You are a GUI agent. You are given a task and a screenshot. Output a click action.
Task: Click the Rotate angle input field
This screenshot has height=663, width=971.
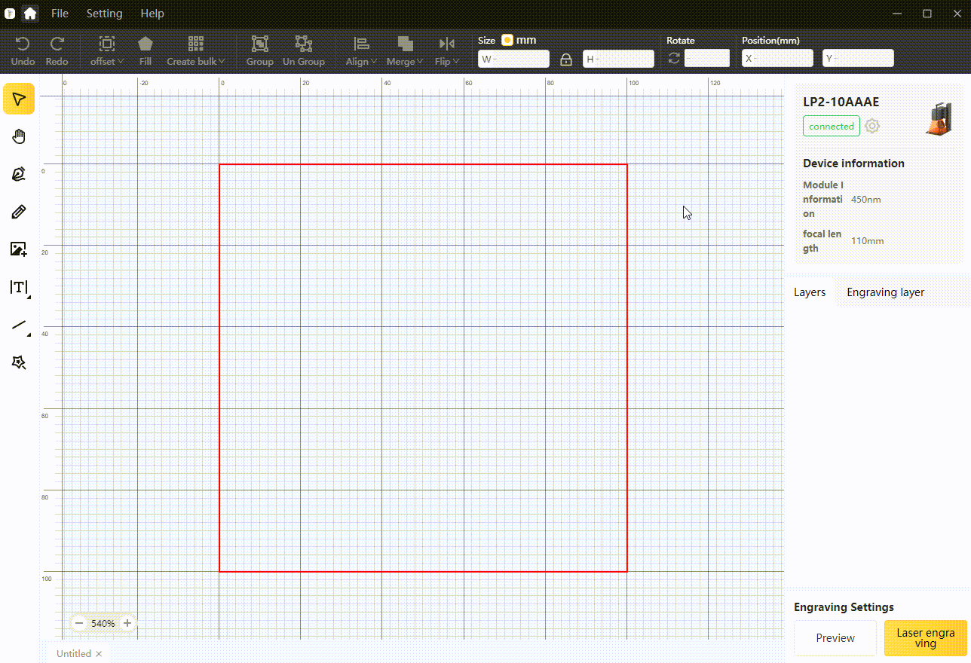707,59
